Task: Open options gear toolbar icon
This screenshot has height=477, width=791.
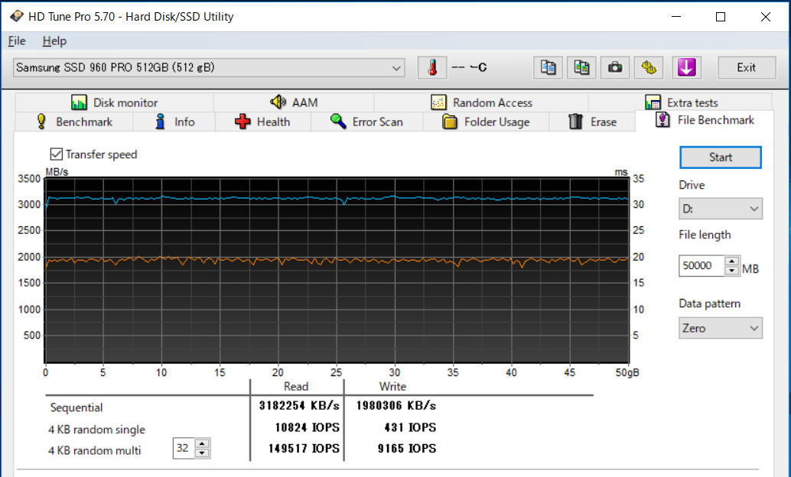Action: pyautogui.click(x=648, y=67)
